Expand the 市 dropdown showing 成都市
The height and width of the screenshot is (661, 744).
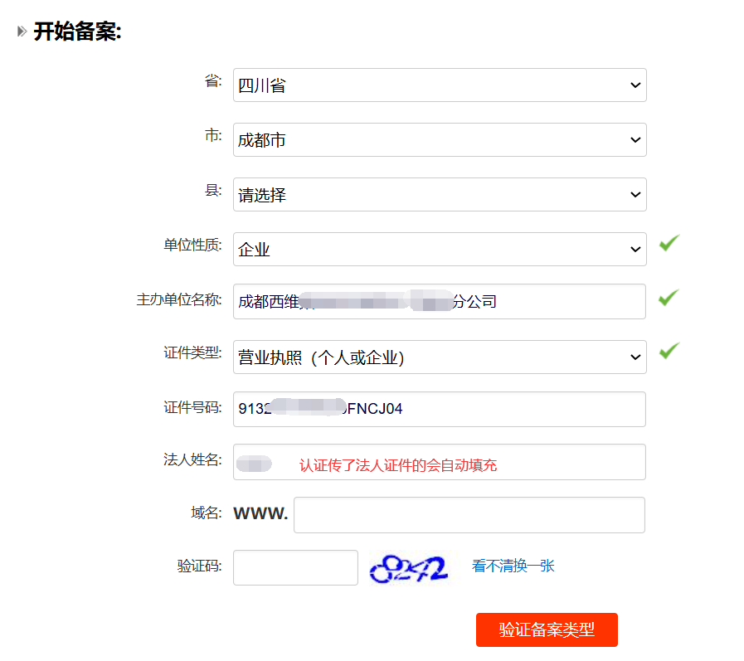pos(439,140)
